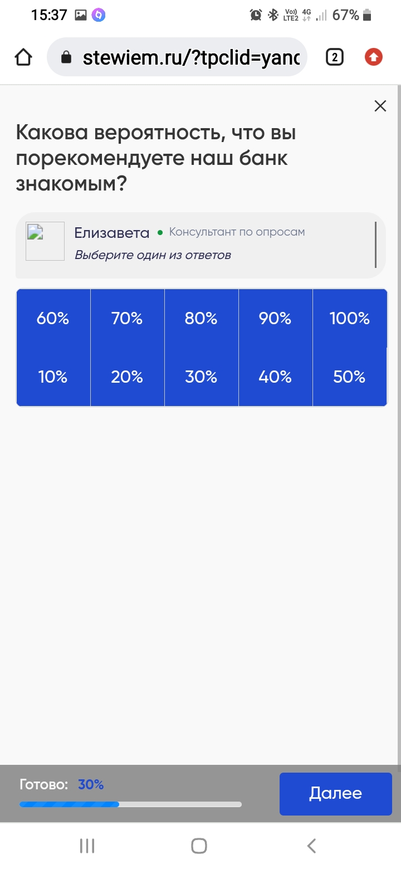Tap the Готово progress bar

click(x=131, y=804)
